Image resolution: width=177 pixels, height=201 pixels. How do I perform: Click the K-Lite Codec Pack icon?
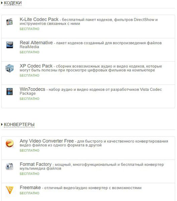(x=9, y=22)
